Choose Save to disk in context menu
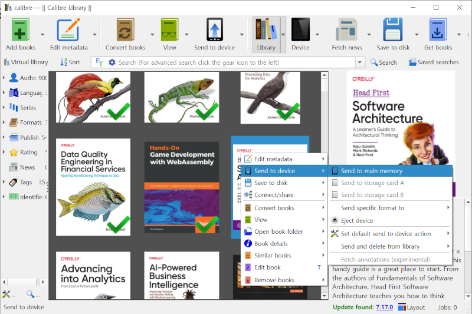The height and width of the screenshot is (314, 472). pos(284,183)
